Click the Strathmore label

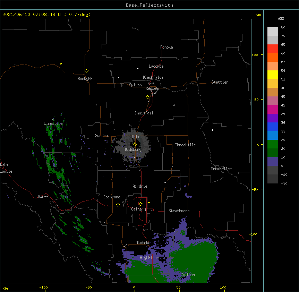[x=179, y=211]
